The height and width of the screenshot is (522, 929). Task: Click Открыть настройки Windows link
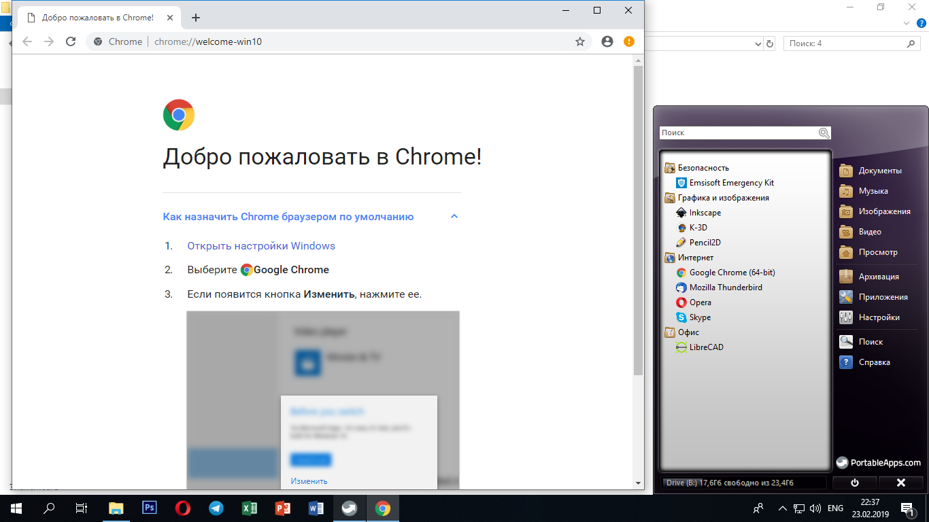pyautogui.click(x=261, y=246)
